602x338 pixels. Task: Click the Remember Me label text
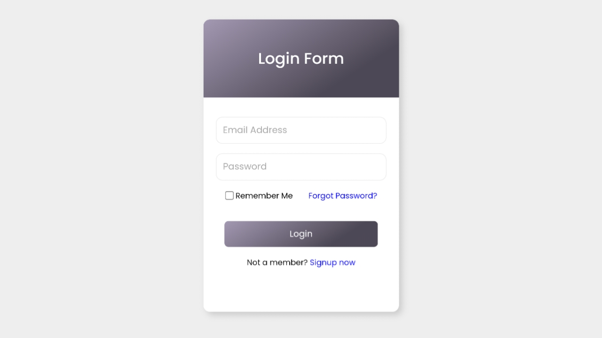(x=264, y=196)
